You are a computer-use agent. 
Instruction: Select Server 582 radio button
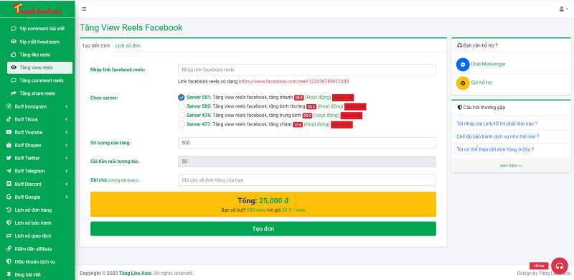(x=182, y=106)
